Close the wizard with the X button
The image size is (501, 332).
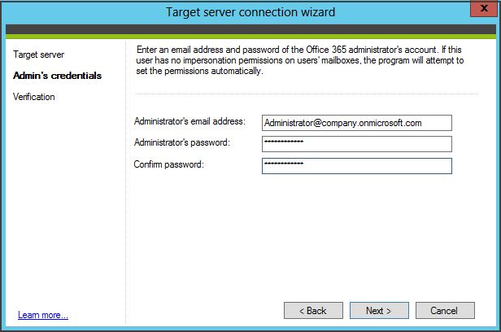tap(484, 8)
